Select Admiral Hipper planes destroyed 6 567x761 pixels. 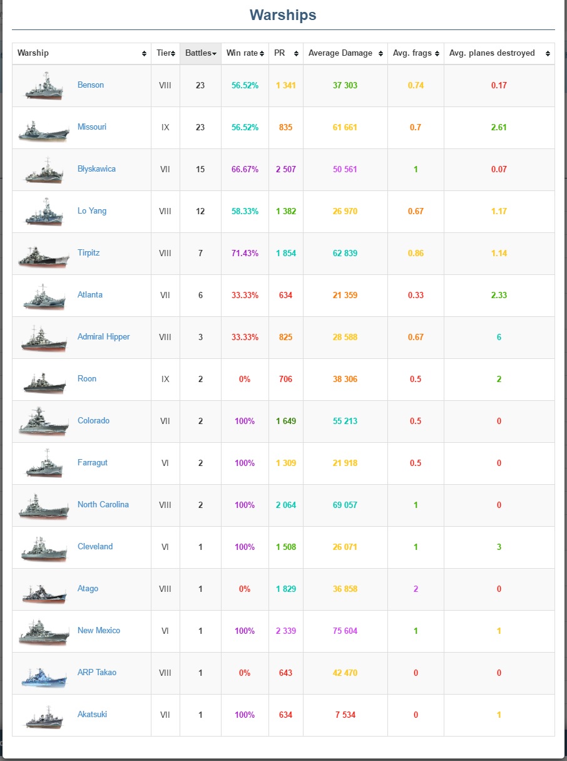(x=499, y=337)
